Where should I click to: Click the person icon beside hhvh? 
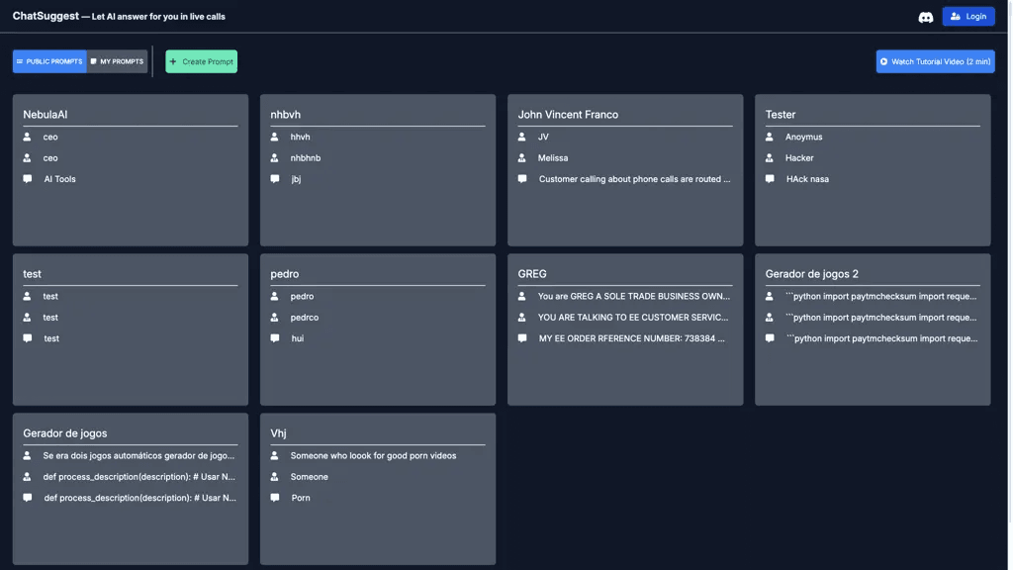coord(275,137)
